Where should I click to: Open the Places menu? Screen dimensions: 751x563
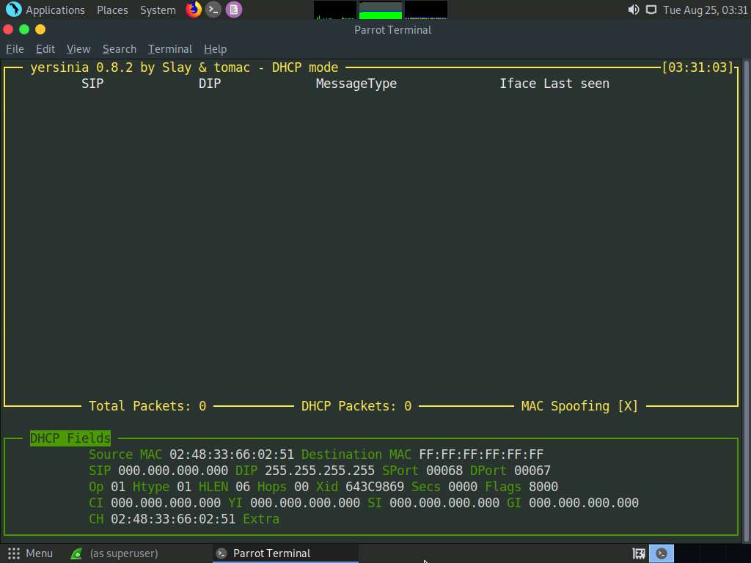point(112,10)
